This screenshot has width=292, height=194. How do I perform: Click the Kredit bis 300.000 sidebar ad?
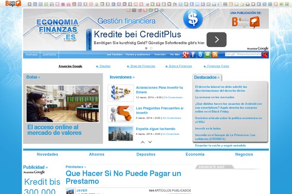(42, 186)
